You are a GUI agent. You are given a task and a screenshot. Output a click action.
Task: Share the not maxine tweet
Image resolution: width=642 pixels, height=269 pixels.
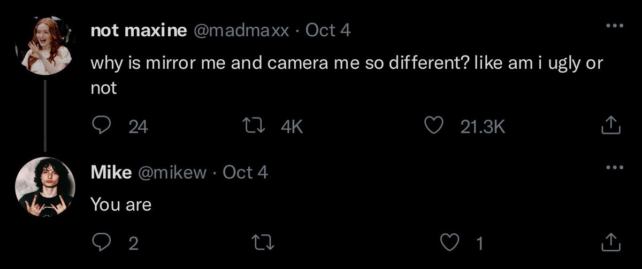(610, 125)
